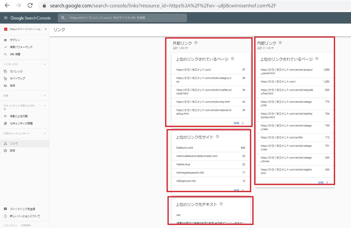Click help icon beside 上位のリンク元テキスト
This screenshot has width=351, height=228.
[x=221, y=204]
